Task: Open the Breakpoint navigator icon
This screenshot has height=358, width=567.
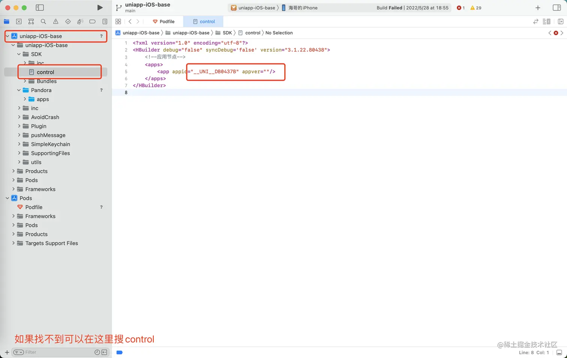Action: (92, 21)
